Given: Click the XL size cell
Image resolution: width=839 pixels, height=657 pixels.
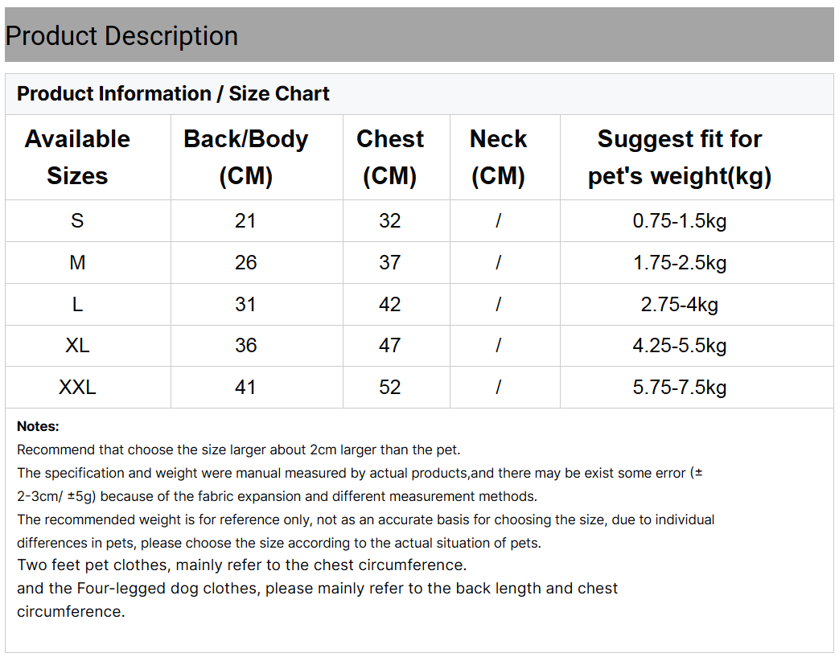Looking at the screenshot, I should coord(77,346).
